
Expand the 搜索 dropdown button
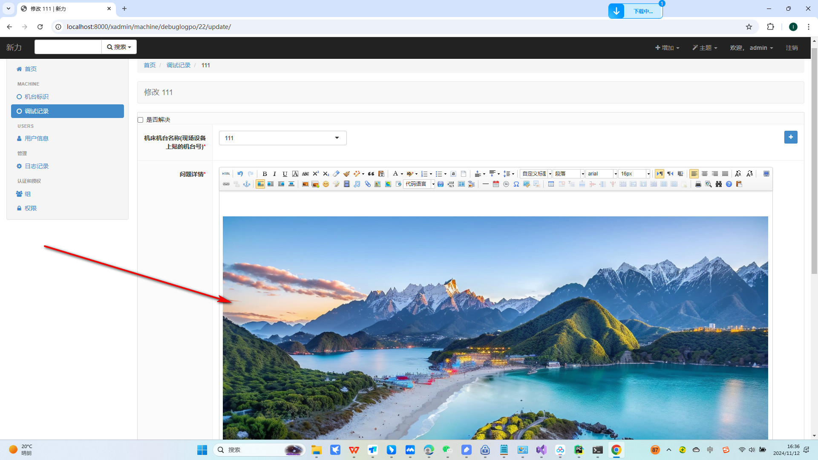(x=119, y=47)
